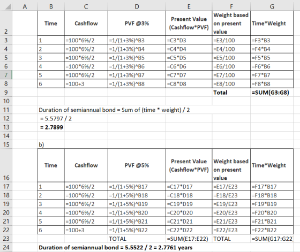Click the '= 5.5797 / 2' cell
This screenshot has width=300, height=252.
[x=51, y=119]
